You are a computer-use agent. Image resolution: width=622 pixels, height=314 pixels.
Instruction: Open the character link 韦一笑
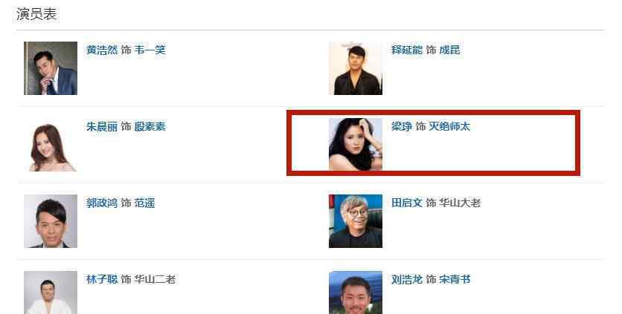(x=150, y=50)
